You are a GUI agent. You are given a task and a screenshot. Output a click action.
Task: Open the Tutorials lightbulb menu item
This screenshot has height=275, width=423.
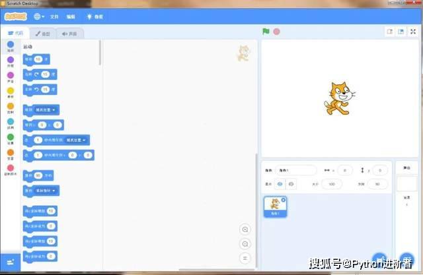coord(95,16)
